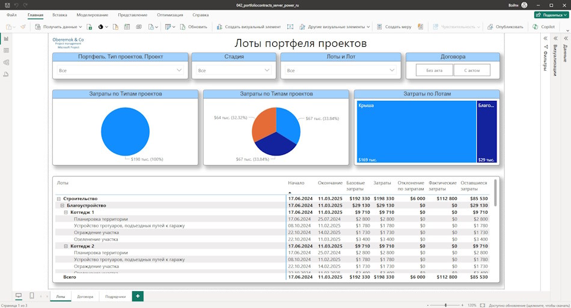This screenshot has width=571, height=308.
Task: Click the fit to page icon
Action: 483,306
